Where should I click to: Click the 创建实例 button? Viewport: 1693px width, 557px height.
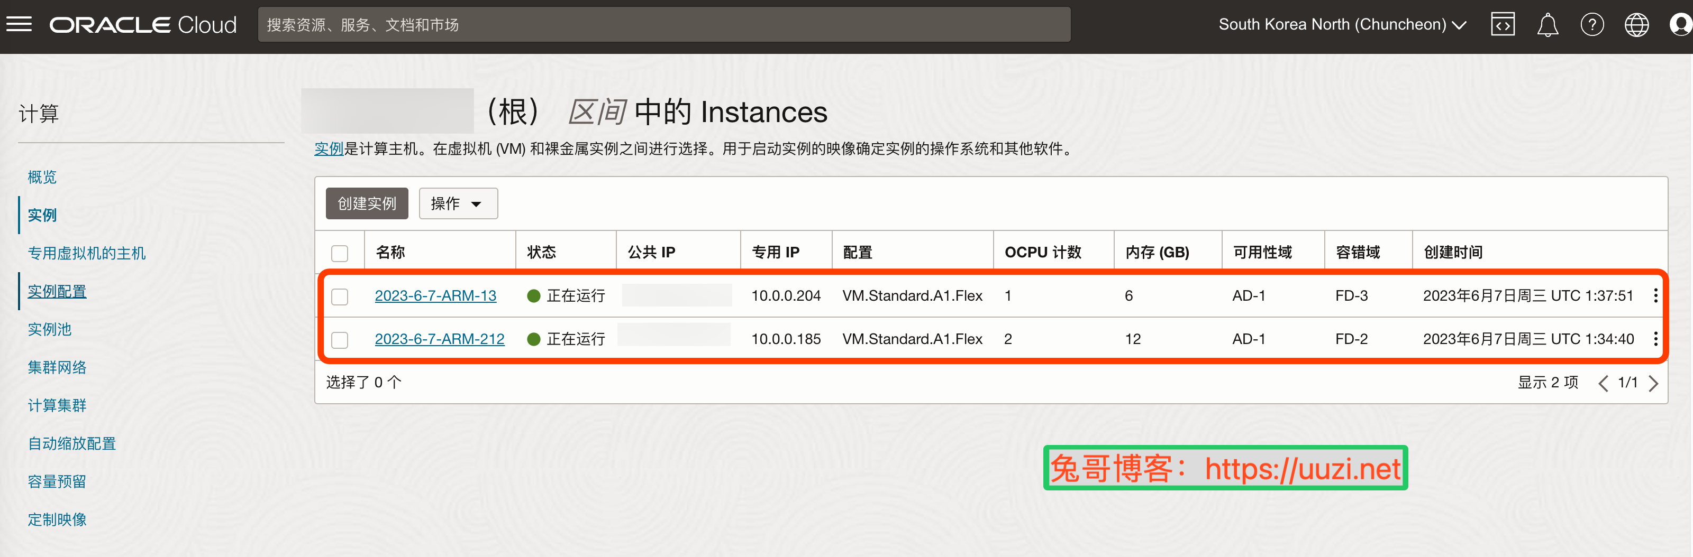(367, 203)
